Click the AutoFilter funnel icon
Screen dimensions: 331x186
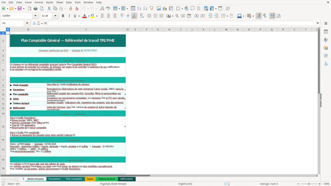click(x=151, y=9)
